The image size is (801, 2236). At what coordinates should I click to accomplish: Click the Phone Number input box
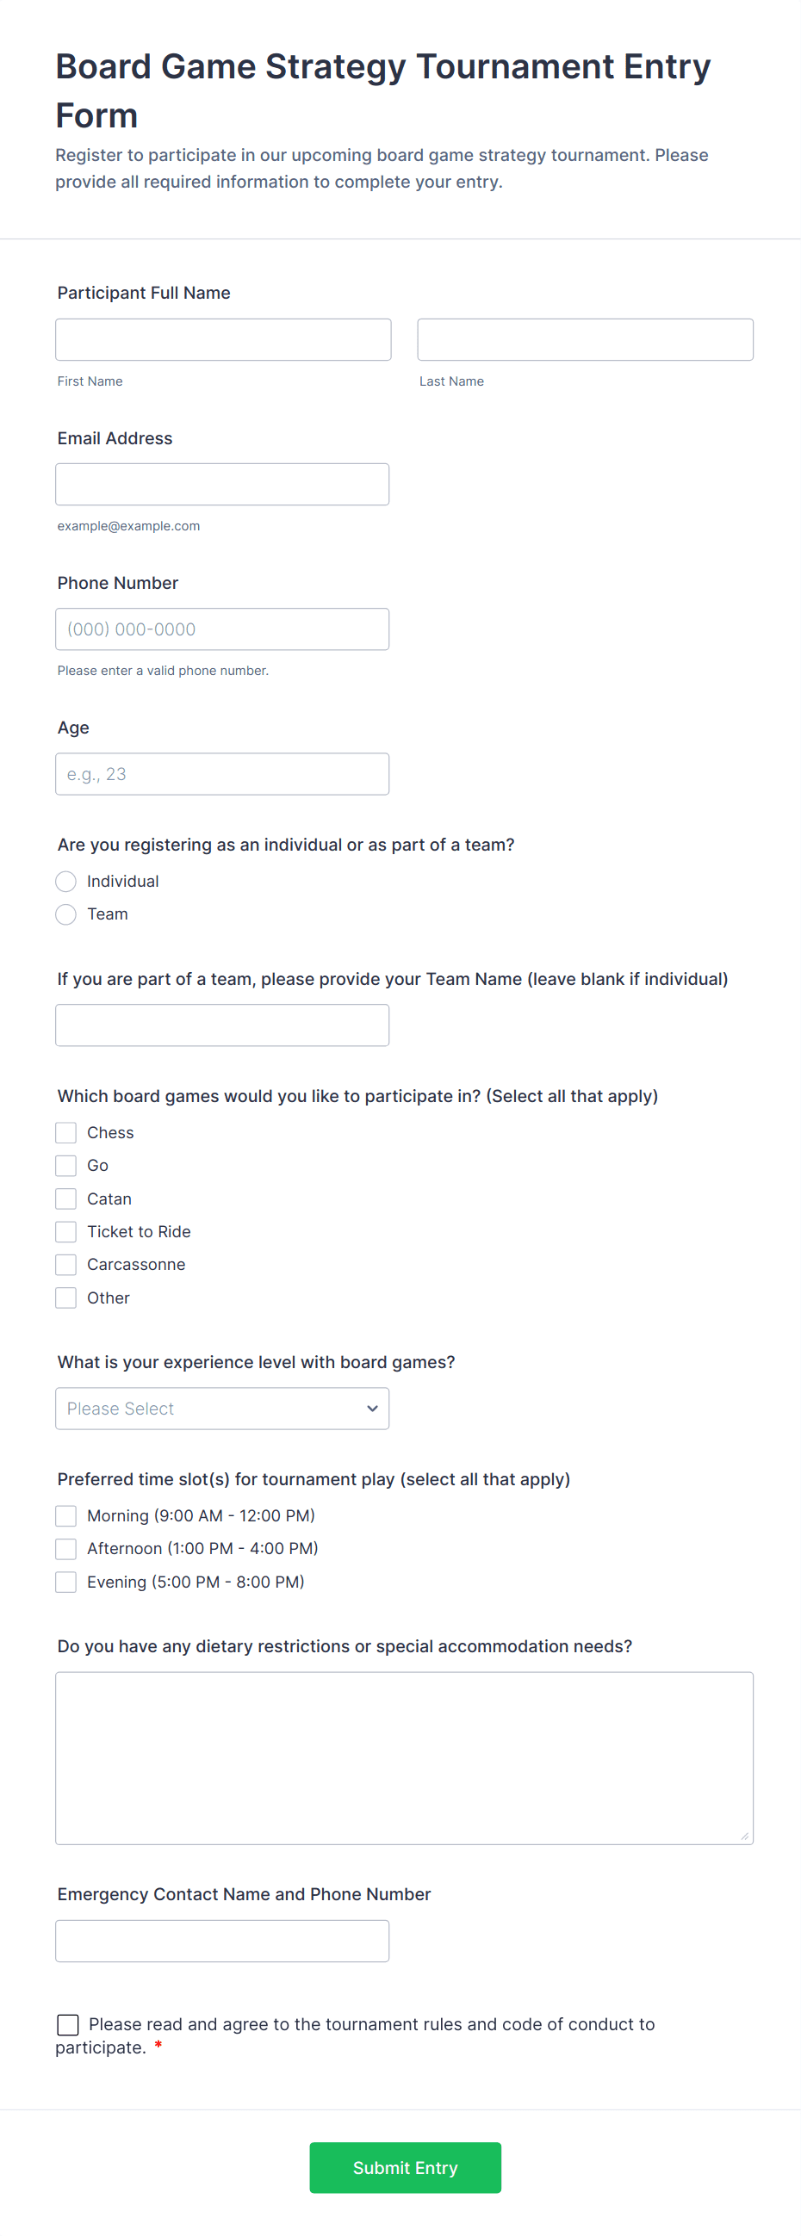tap(221, 629)
